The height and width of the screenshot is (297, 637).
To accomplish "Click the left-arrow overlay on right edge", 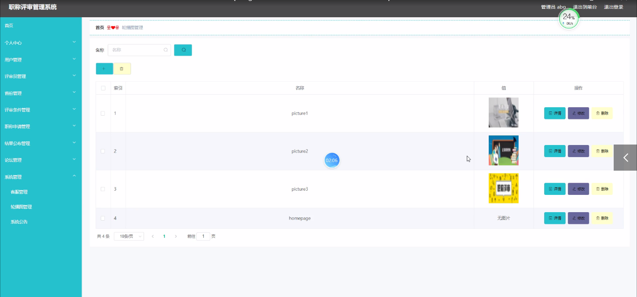I will [x=625, y=158].
